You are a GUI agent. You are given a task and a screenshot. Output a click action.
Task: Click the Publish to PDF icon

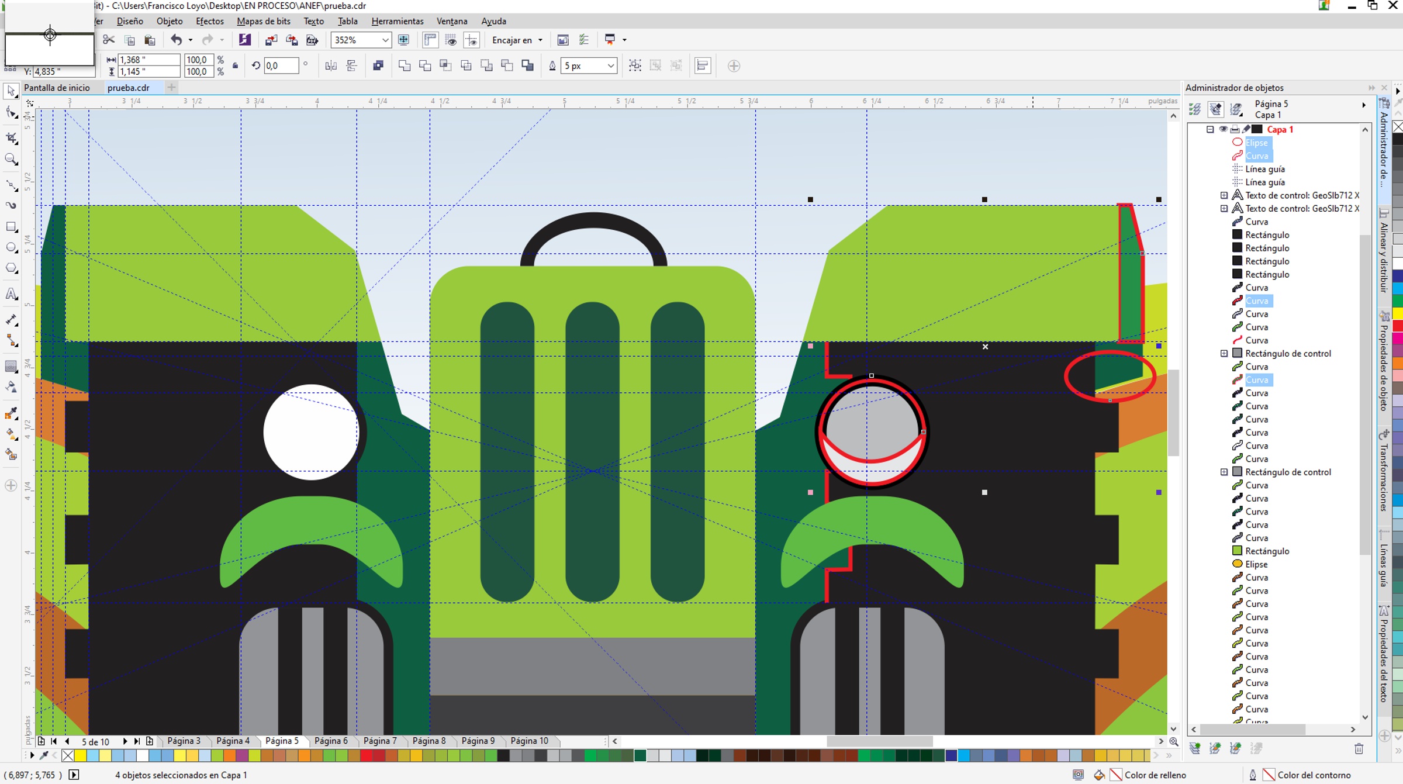[312, 40]
